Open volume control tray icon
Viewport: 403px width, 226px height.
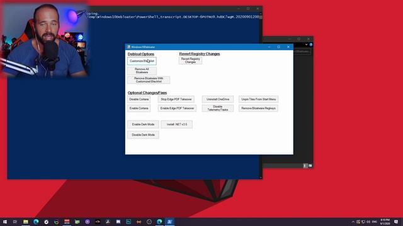click(x=368, y=222)
